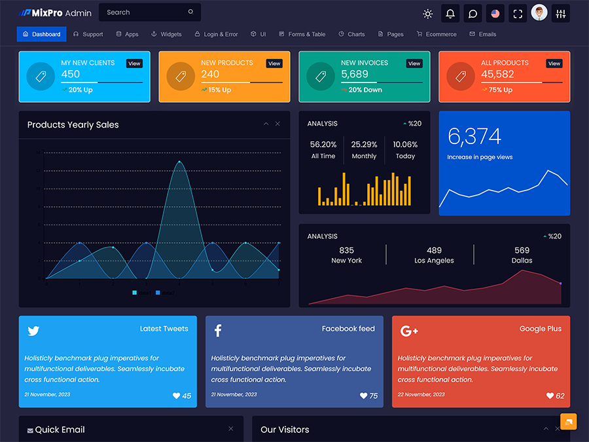Click the Latest Tweets heading
The height and width of the screenshot is (442, 589).
coord(164,329)
